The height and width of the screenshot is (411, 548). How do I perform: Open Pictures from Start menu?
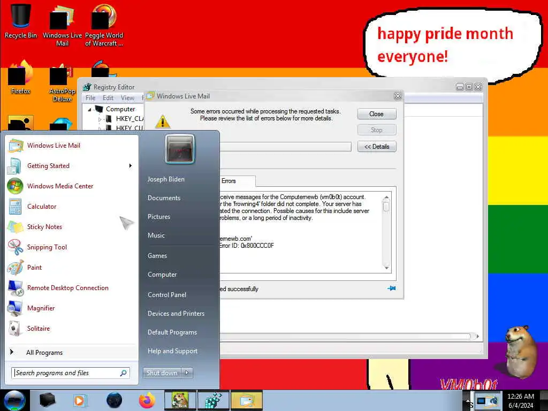click(158, 217)
